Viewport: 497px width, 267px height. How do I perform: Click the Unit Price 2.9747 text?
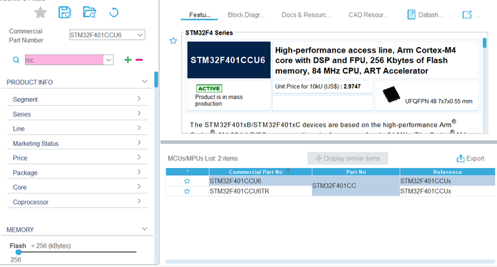point(318,86)
